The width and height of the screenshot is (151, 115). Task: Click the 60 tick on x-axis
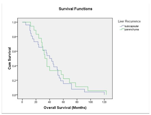63,102
